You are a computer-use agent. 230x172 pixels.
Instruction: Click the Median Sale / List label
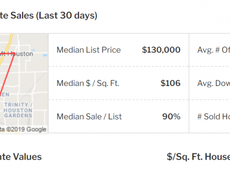(89, 117)
